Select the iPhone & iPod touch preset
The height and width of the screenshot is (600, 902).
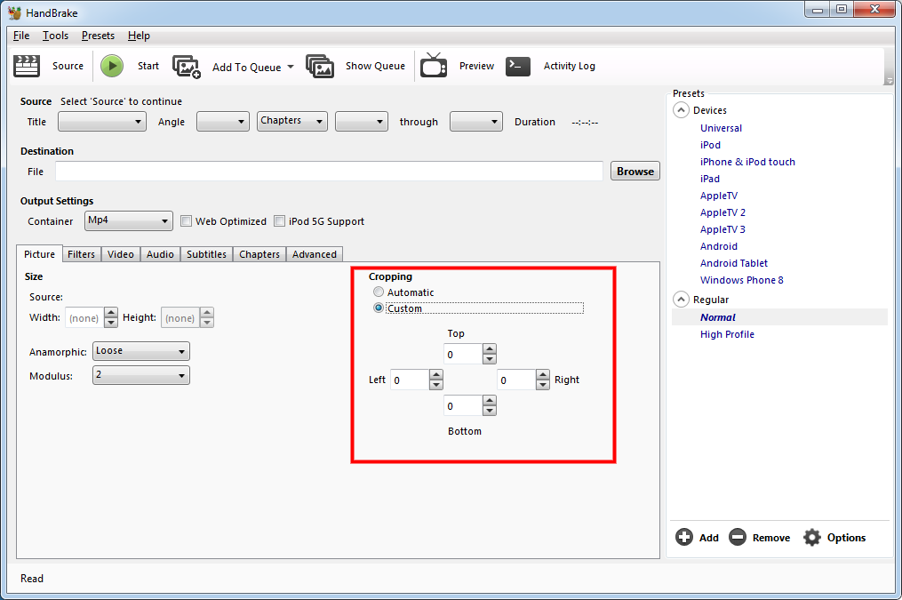pos(747,162)
